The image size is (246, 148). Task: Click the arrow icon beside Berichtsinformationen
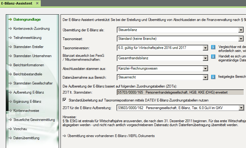[x=10, y=65]
